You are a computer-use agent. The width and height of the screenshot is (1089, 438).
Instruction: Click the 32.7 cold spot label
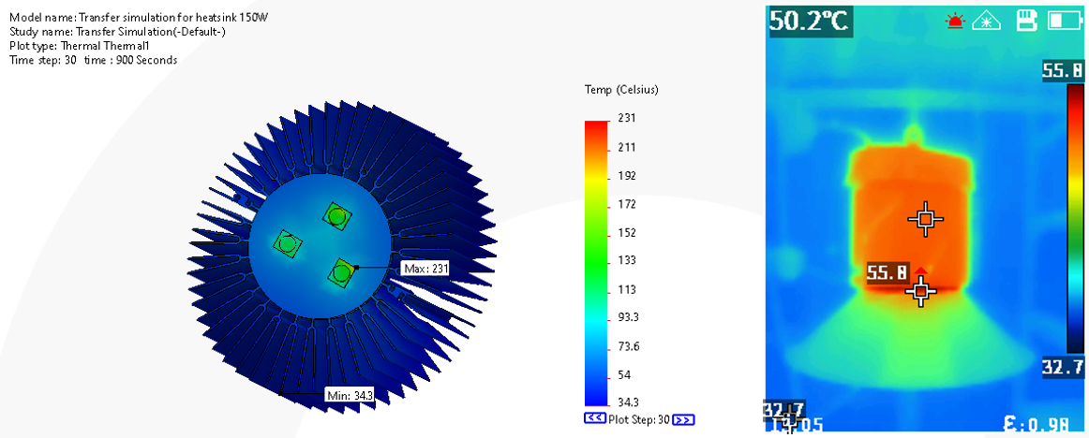pos(784,410)
